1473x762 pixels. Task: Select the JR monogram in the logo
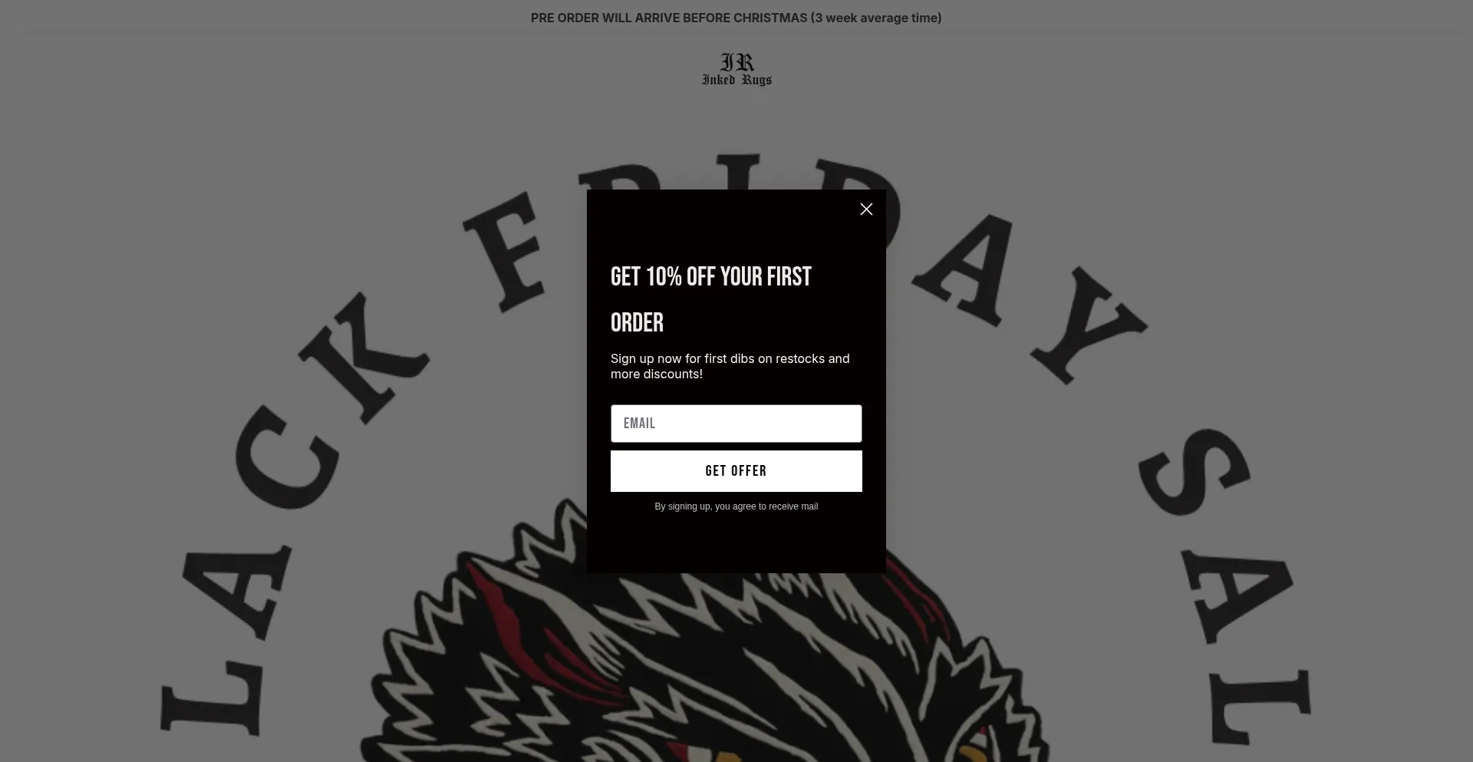737,62
